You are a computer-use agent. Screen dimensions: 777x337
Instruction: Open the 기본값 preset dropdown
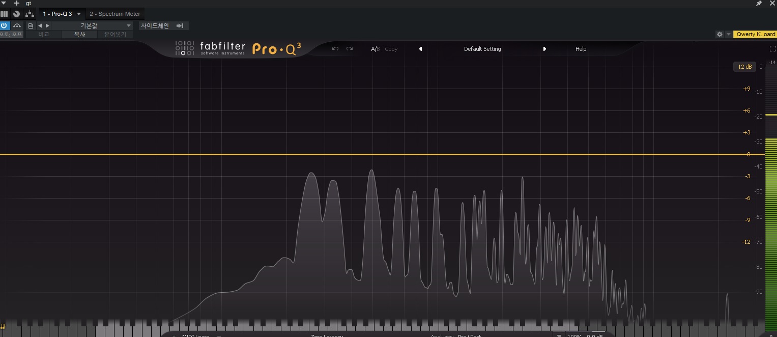tap(92, 25)
